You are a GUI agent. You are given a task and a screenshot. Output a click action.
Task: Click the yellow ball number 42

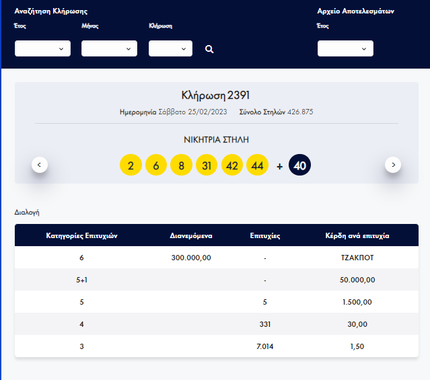pyautogui.click(x=232, y=165)
